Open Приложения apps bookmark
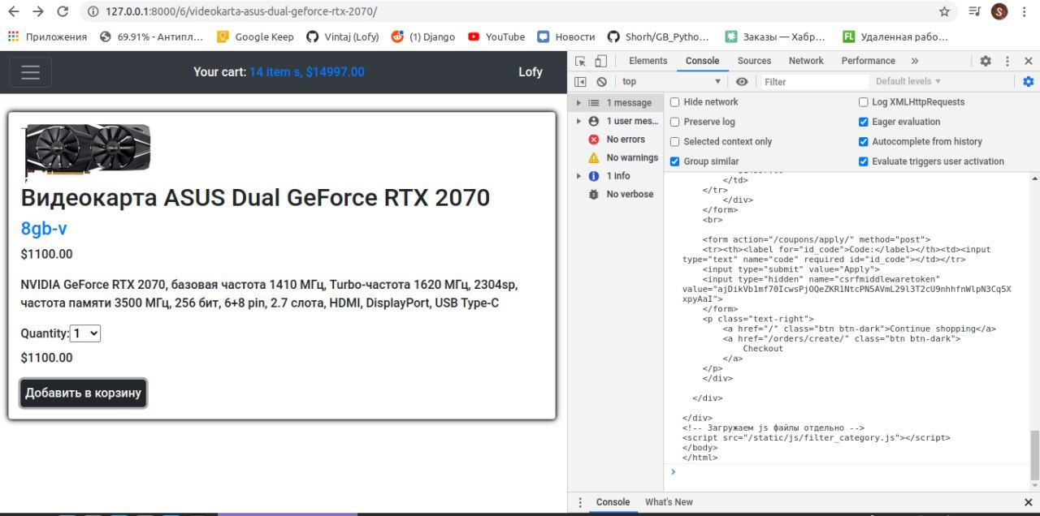 (x=46, y=37)
